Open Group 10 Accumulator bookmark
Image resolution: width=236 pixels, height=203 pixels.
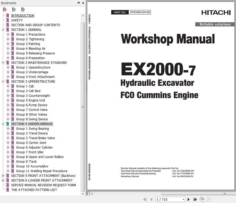(x=32, y=166)
